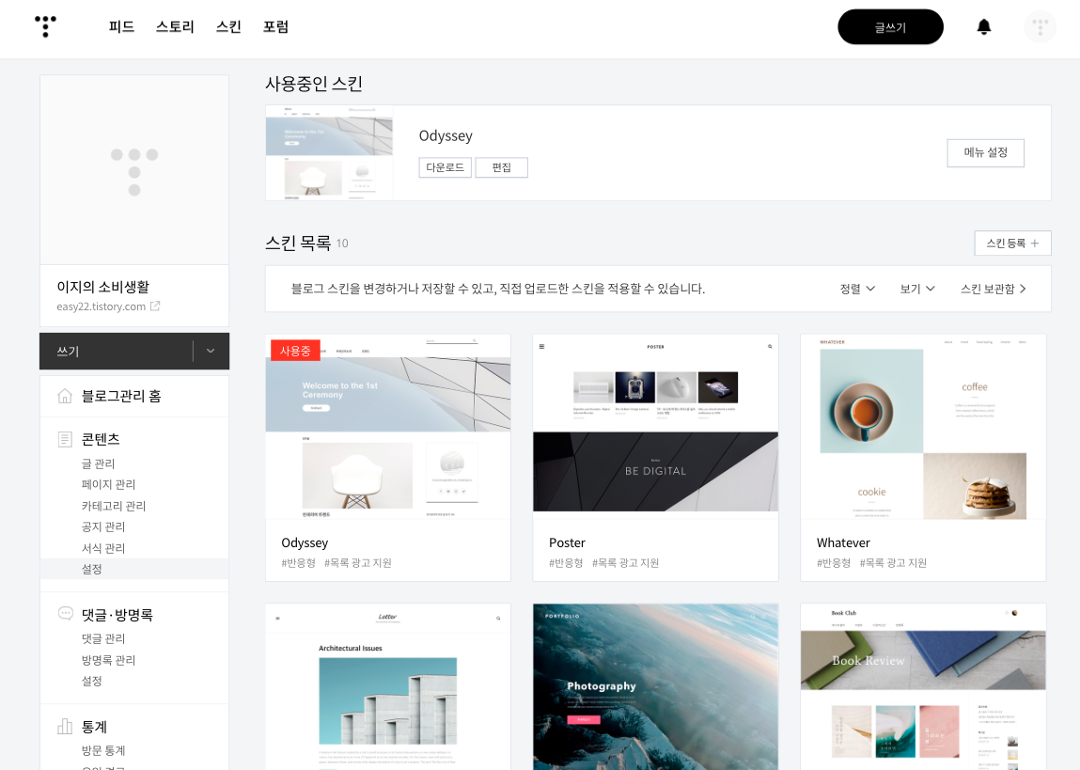Select the Whatever skin preview
Image resolution: width=1080 pixels, height=770 pixels.
pos(923,427)
